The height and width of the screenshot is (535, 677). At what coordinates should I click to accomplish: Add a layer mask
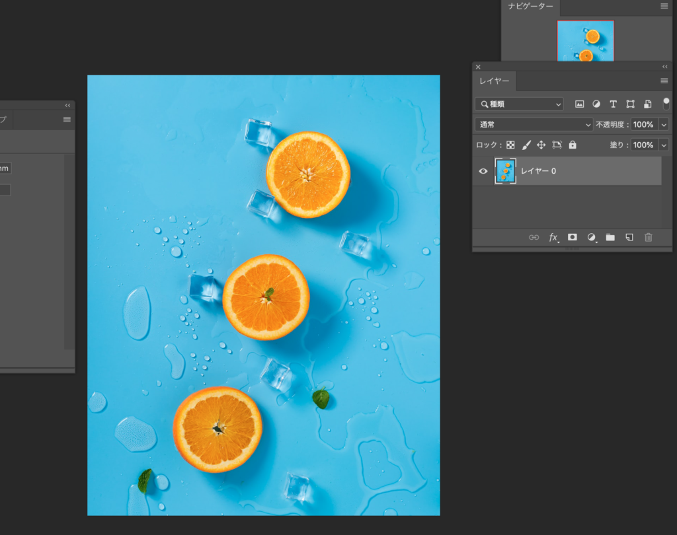click(x=573, y=237)
